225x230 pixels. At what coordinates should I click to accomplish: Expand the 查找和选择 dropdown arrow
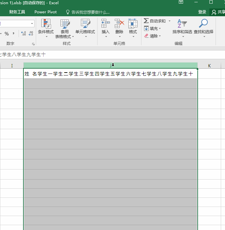204,36
